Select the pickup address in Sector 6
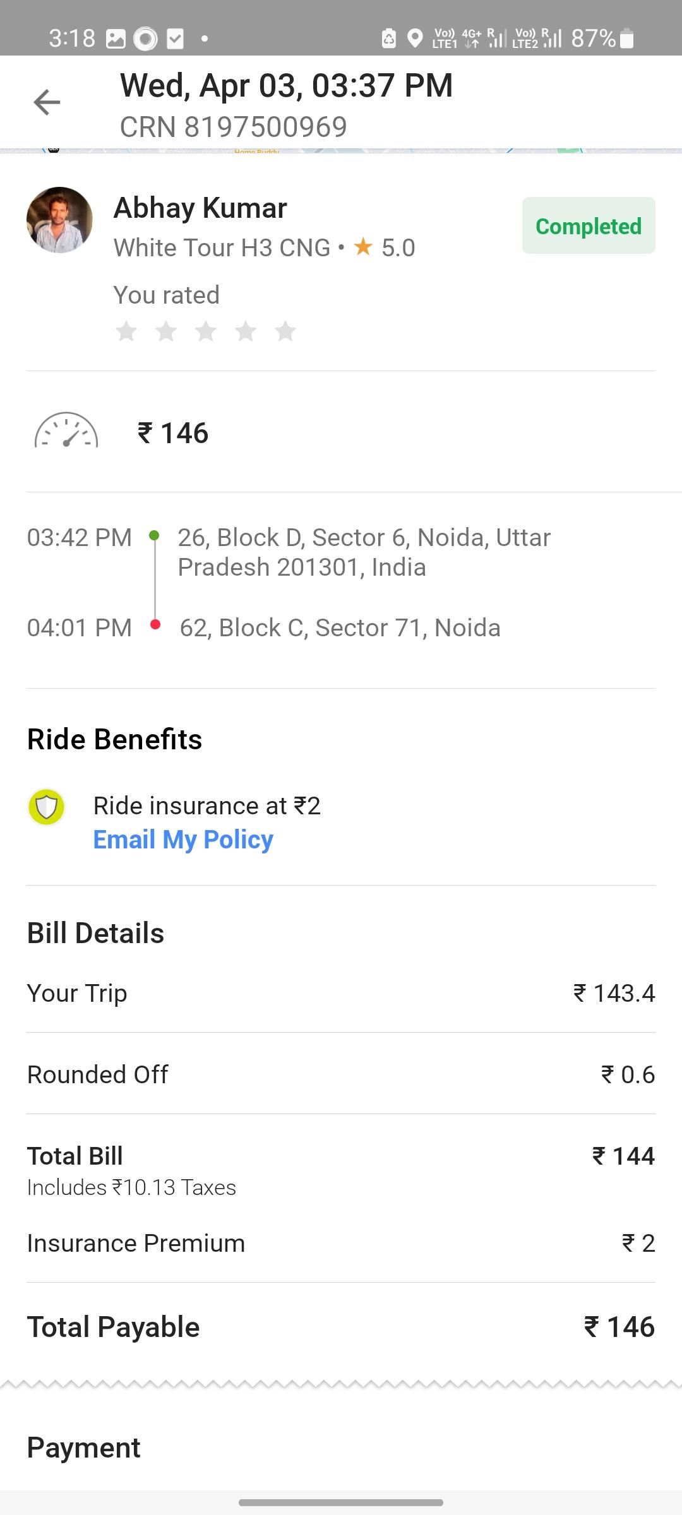The image size is (682, 1515). coord(364,552)
